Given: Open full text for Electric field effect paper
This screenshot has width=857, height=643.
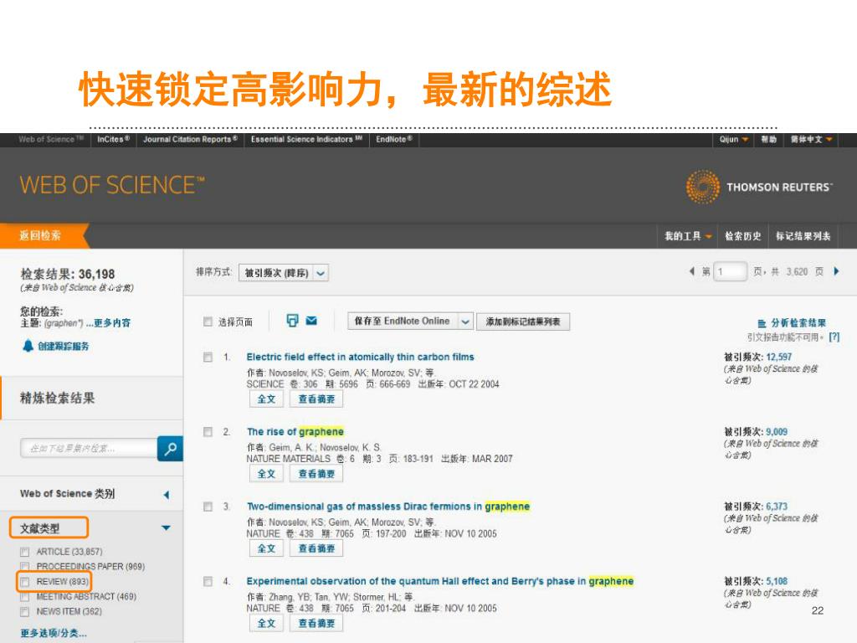Looking at the screenshot, I should (x=266, y=399).
